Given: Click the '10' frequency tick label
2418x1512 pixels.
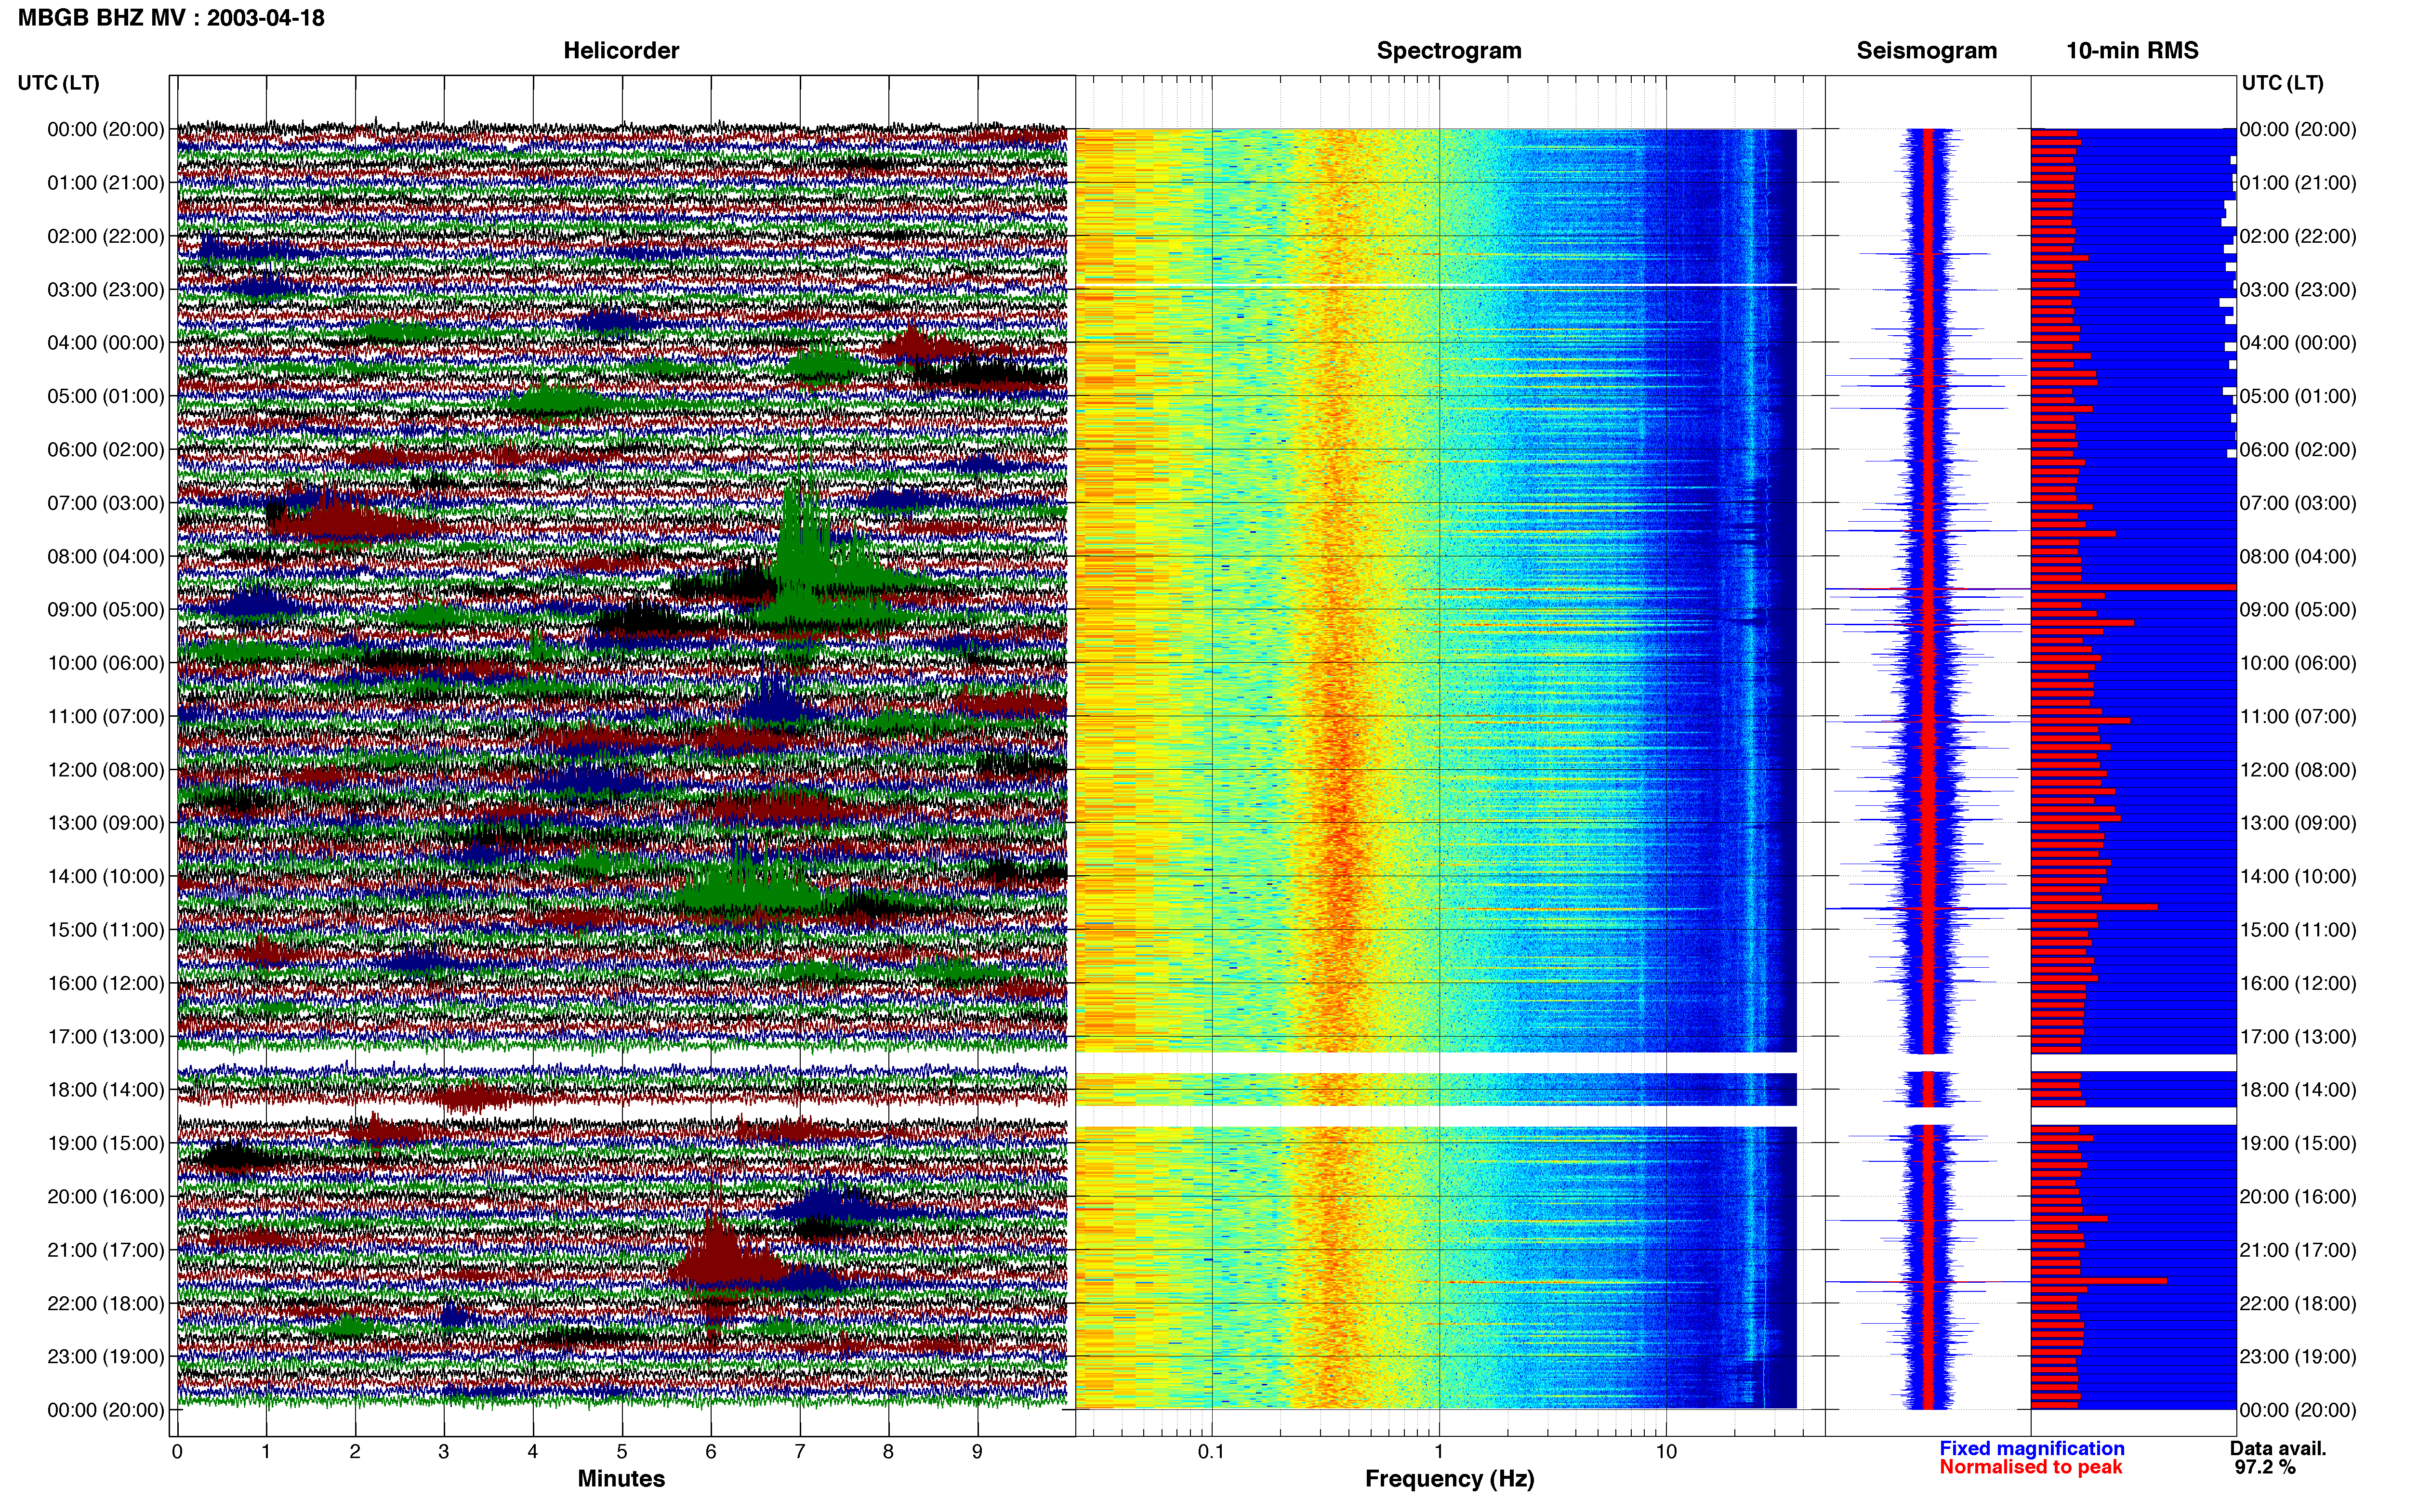Looking at the screenshot, I should 1666,1452.
